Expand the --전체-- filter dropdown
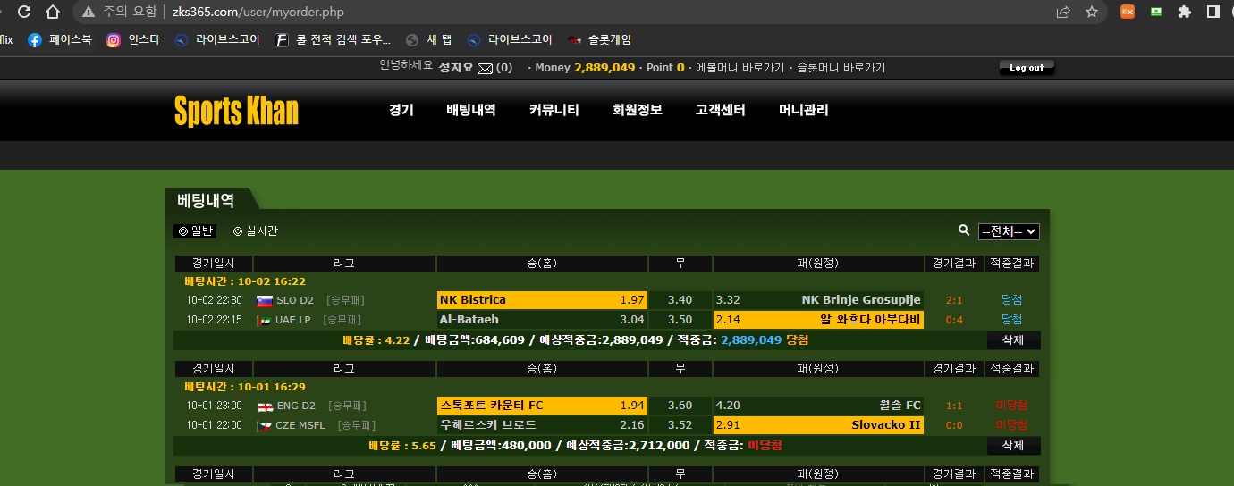This screenshot has height=486, width=1234. 1009,231
